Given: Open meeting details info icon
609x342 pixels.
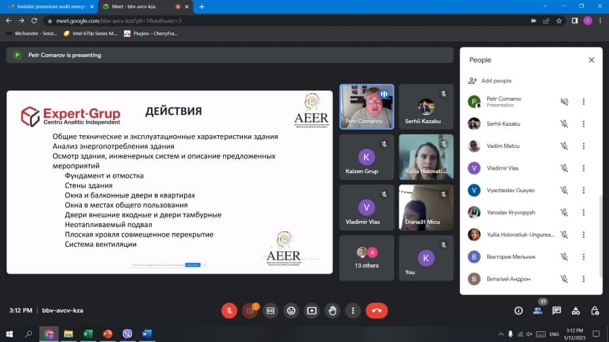Looking at the screenshot, I should tap(518, 311).
